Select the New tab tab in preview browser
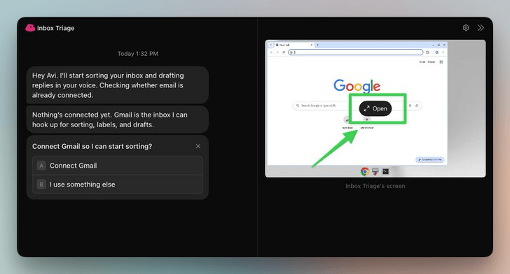The width and height of the screenshot is (510, 274). (x=294, y=45)
